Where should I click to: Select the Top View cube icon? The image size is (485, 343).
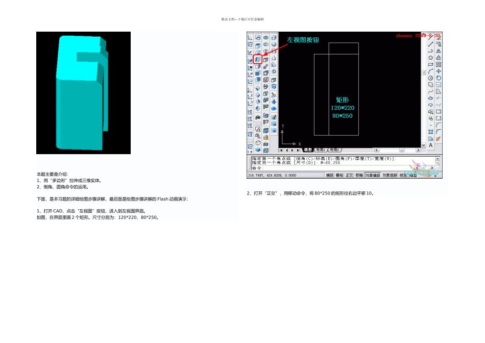point(258,46)
